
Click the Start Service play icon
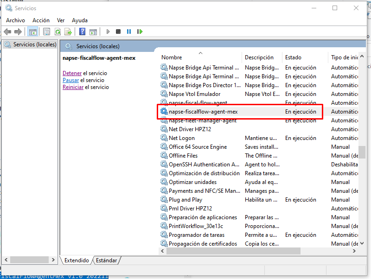[108, 32]
